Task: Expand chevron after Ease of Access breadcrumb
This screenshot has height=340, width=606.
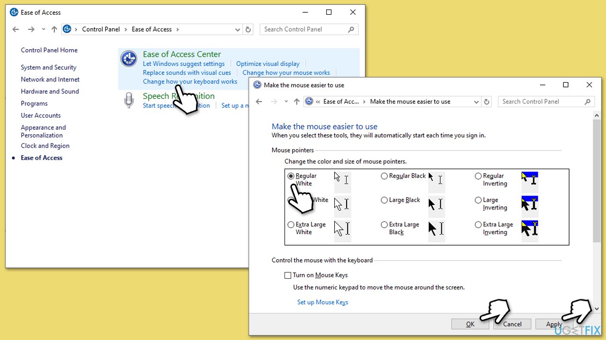Action: coord(178,29)
